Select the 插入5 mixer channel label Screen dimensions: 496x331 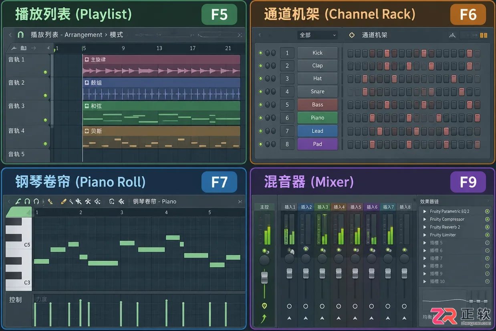tap(355, 207)
